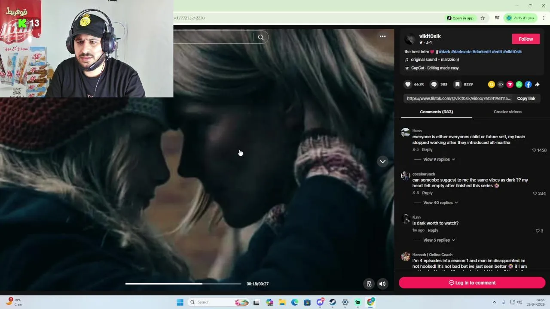Send to friends via red paper-plane icon
This screenshot has height=309, width=550.
[x=510, y=85]
